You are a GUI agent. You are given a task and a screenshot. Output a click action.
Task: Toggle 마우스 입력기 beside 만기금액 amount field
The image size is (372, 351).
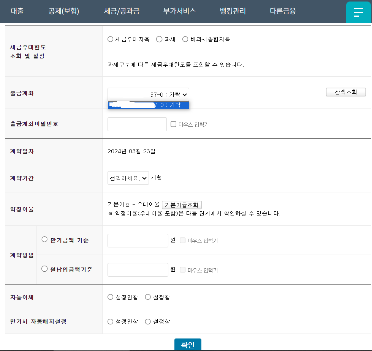tap(182, 240)
